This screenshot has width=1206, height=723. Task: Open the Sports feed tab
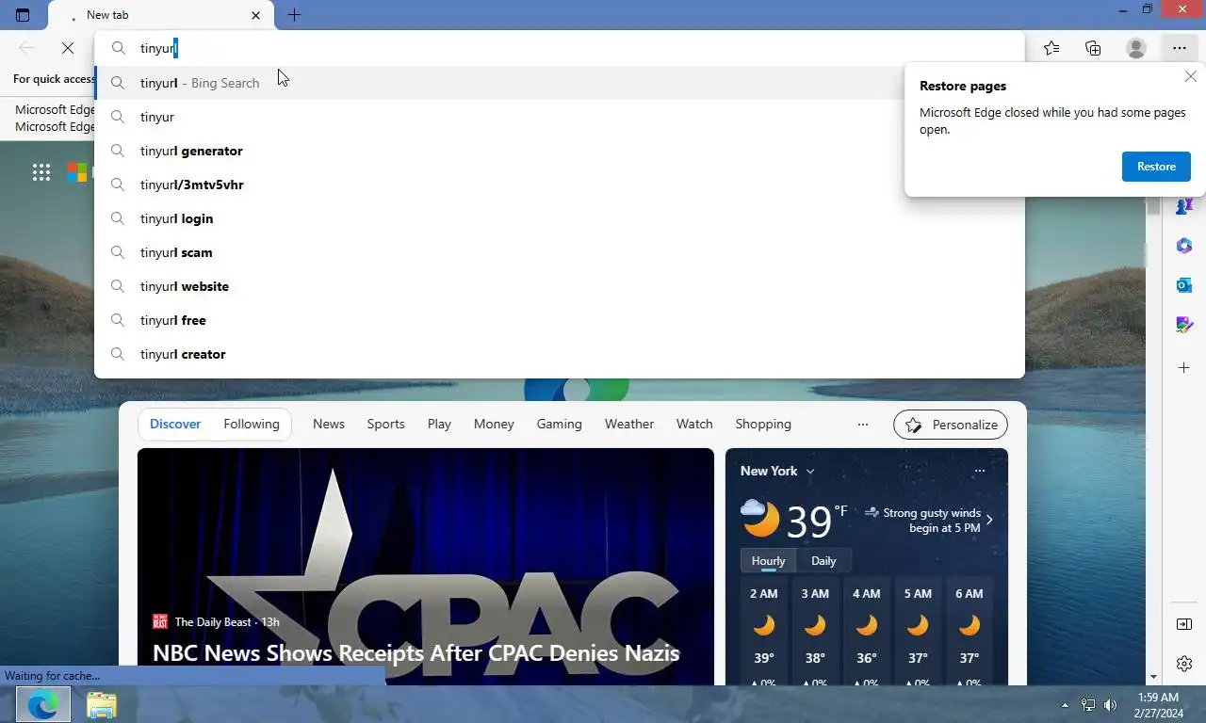[x=386, y=424]
